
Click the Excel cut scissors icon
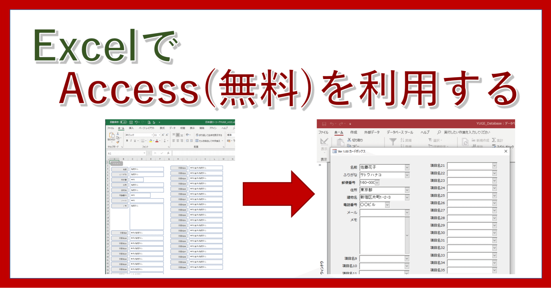[118, 134]
